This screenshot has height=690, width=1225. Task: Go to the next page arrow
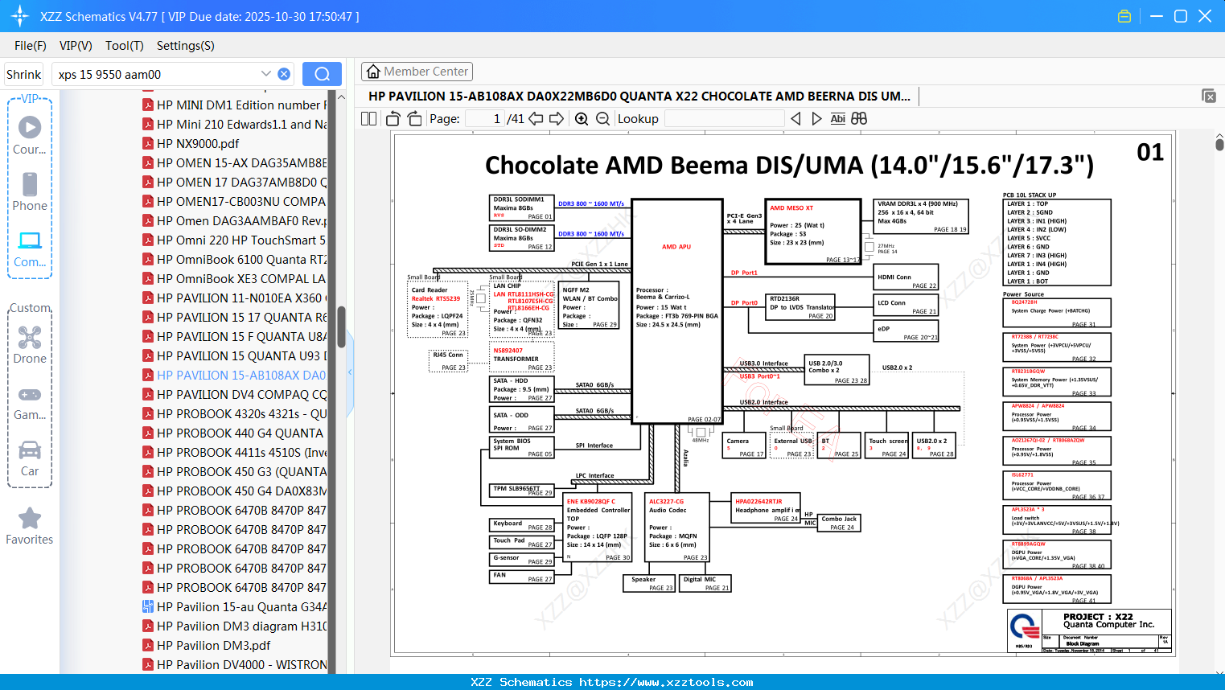[557, 118]
